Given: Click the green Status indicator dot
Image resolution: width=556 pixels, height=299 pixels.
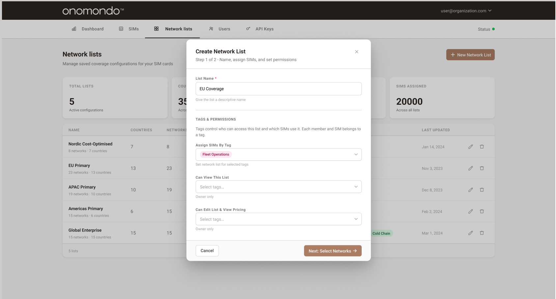Looking at the screenshot, I should coord(493,29).
